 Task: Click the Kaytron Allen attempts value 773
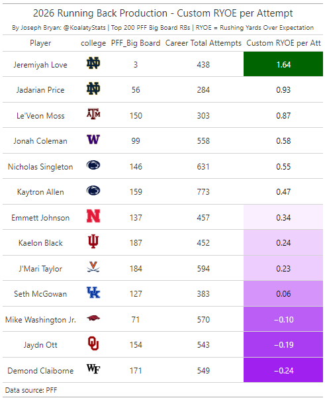[x=203, y=192]
